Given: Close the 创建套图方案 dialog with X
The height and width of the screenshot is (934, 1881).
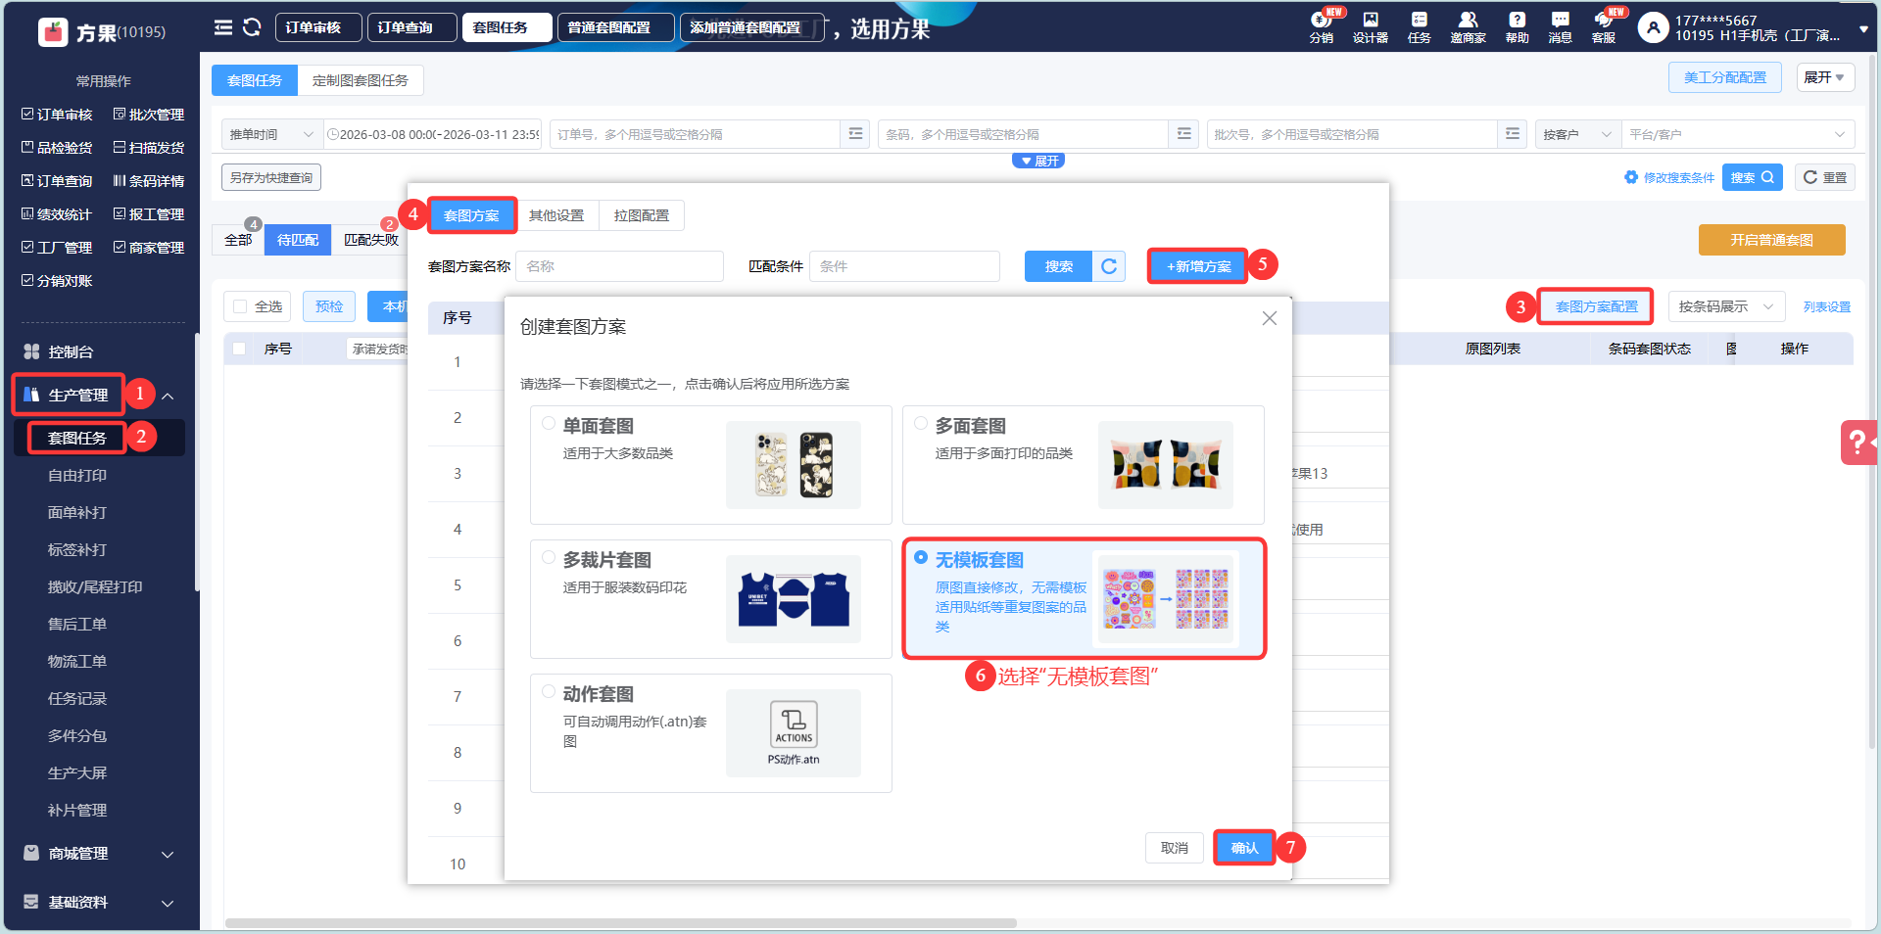Looking at the screenshot, I should 1270,318.
